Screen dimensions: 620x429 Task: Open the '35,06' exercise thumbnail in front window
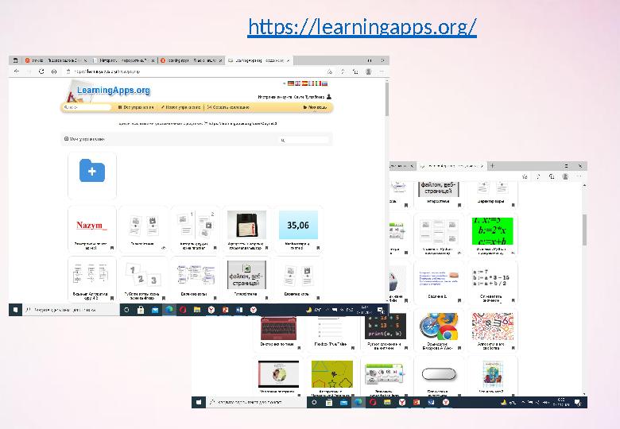coord(298,225)
